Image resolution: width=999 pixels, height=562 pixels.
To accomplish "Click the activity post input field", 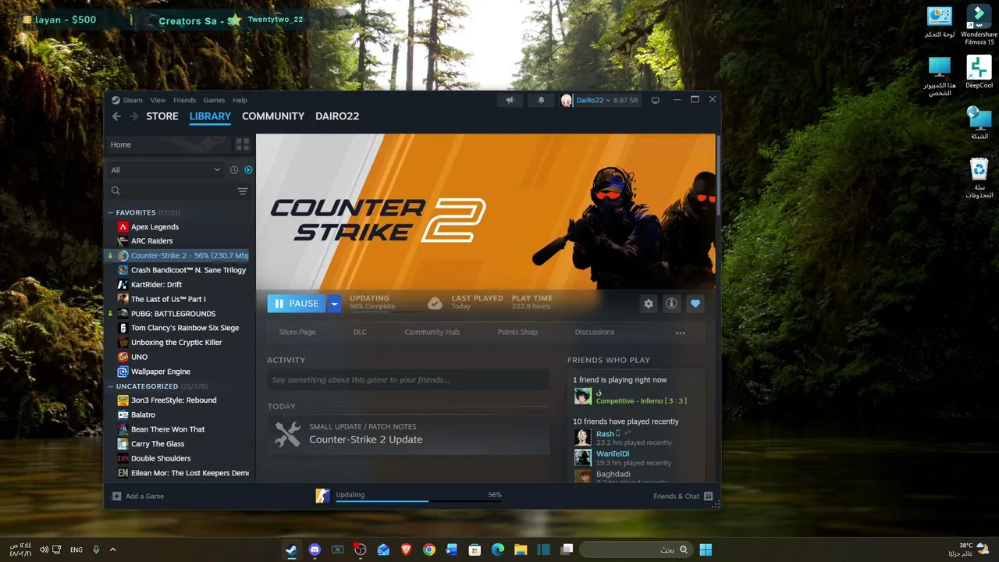I will point(408,380).
